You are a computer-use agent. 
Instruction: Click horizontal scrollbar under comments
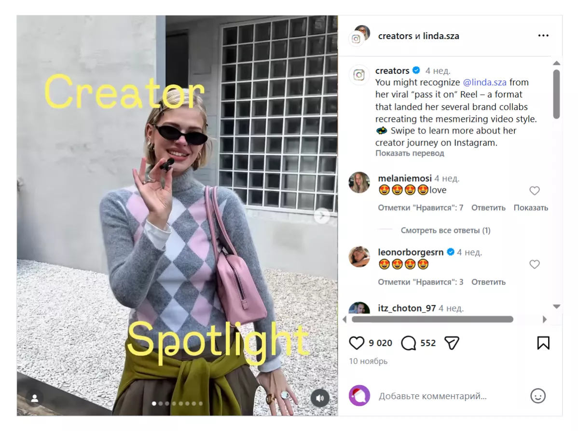click(432, 319)
